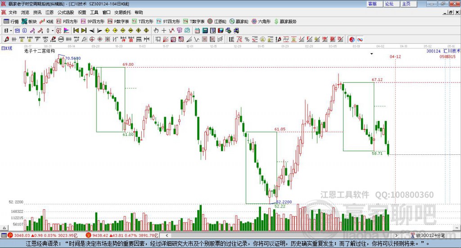Screen dimensions: 461x248
Task: Open the 江恩 menu
Action: coord(50,12)
